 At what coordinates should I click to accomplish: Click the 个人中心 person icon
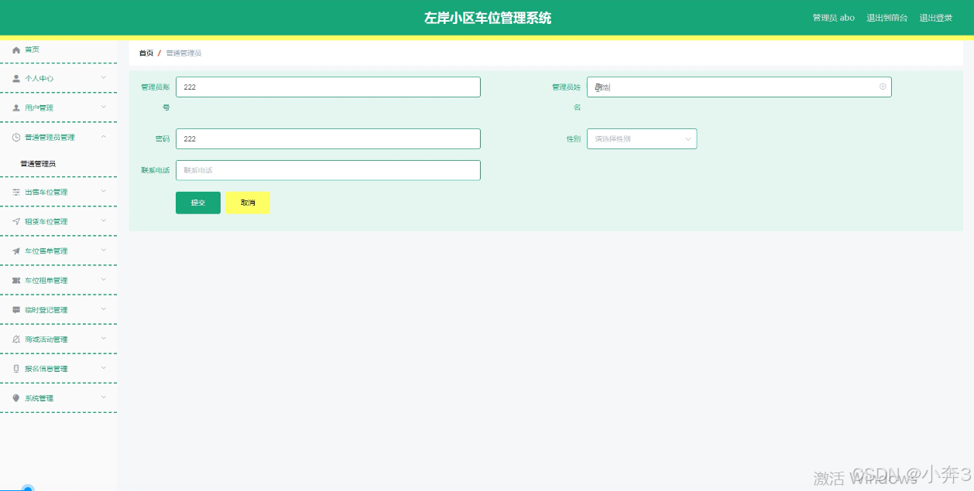(x=16, y=78)
